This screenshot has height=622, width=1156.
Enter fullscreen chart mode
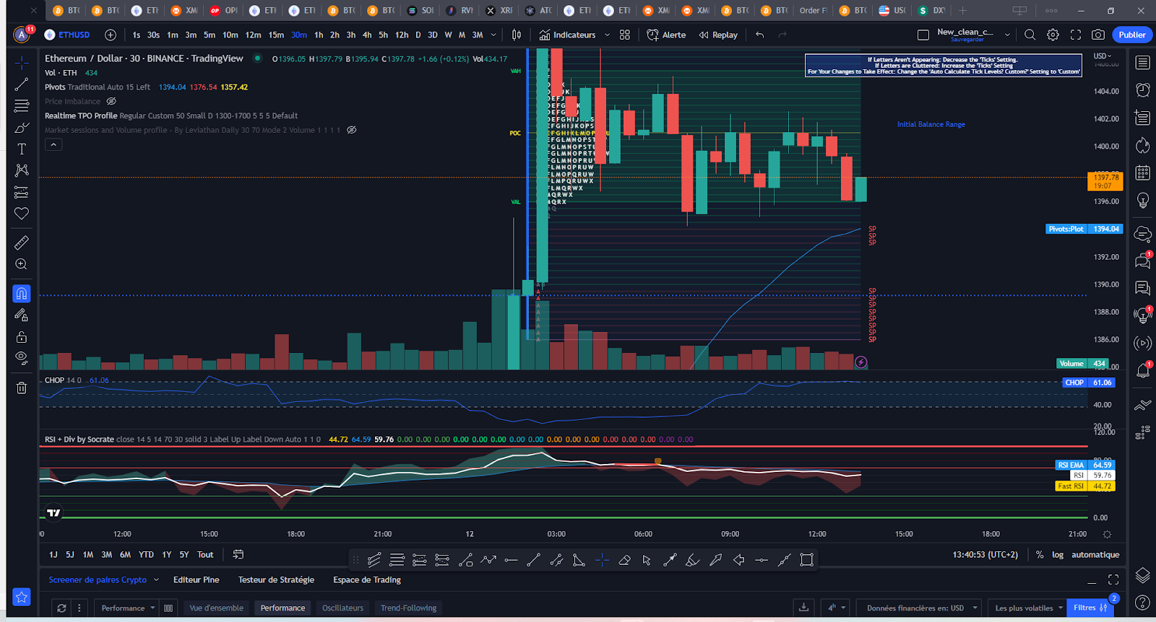(x=1076, y=35)
